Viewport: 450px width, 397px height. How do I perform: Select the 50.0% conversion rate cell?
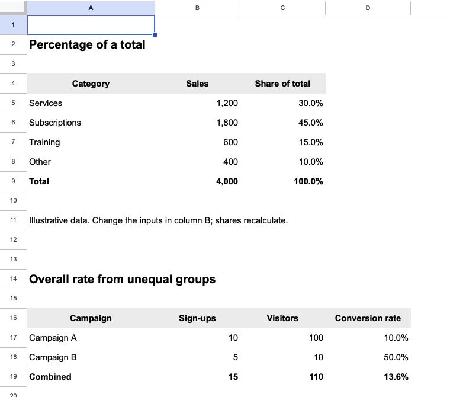pos(368,357)
